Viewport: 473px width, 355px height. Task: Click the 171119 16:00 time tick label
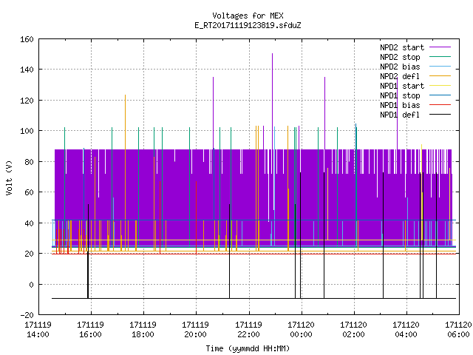90,330
